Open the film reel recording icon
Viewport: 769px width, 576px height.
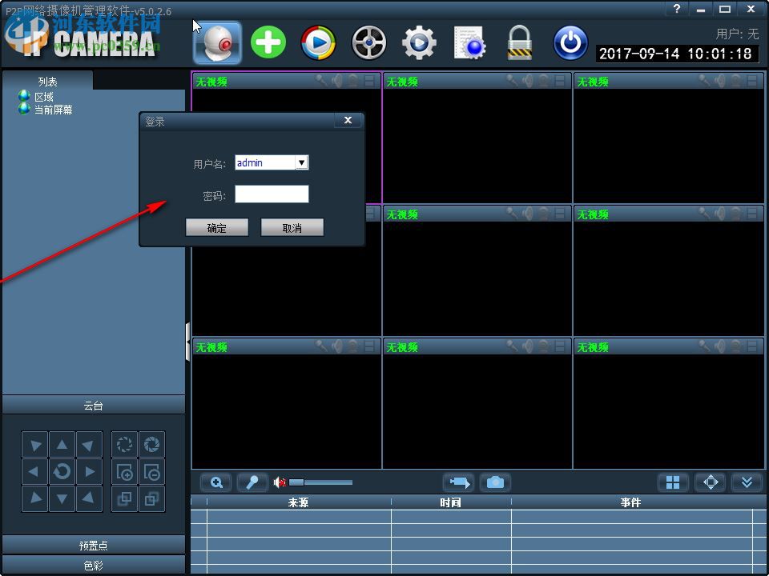368,43
